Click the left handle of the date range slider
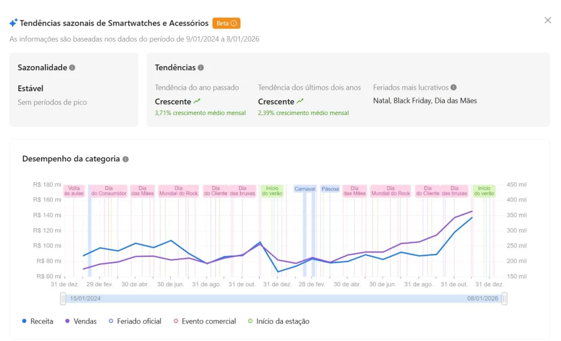The image size is (561, 341). (62, 298)
